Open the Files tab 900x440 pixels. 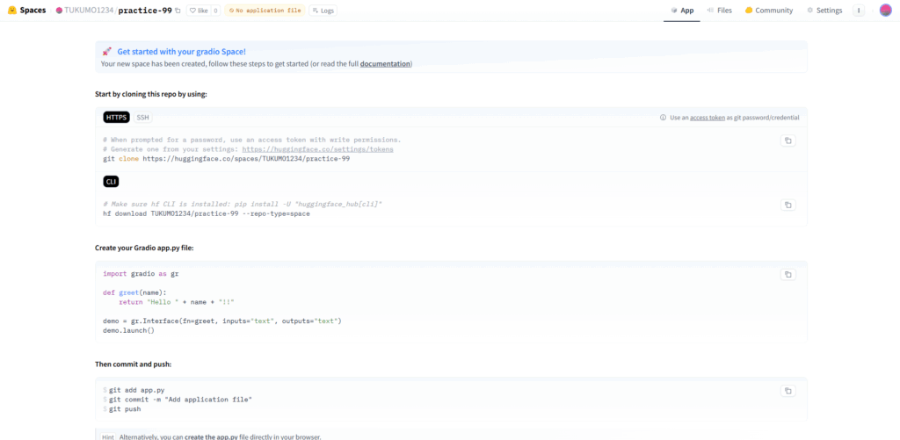(x=719, y=11)
